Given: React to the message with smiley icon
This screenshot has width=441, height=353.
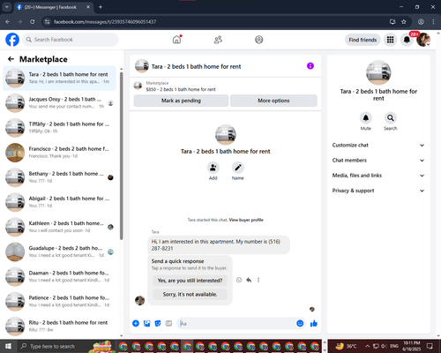Looking at the screenshot, I should [x=239, y=280].
